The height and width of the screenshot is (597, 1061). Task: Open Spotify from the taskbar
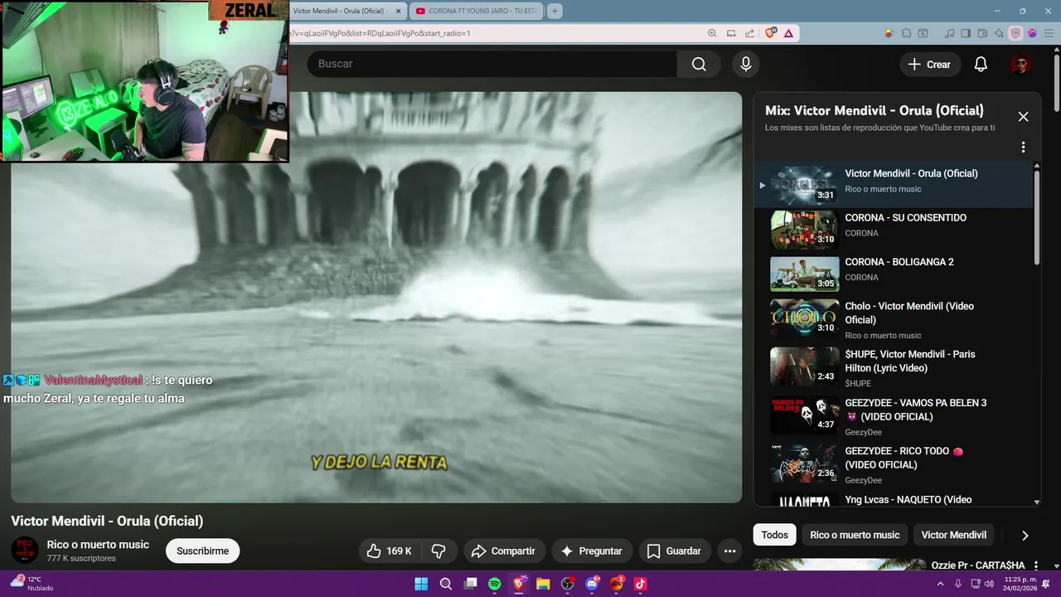495,584
